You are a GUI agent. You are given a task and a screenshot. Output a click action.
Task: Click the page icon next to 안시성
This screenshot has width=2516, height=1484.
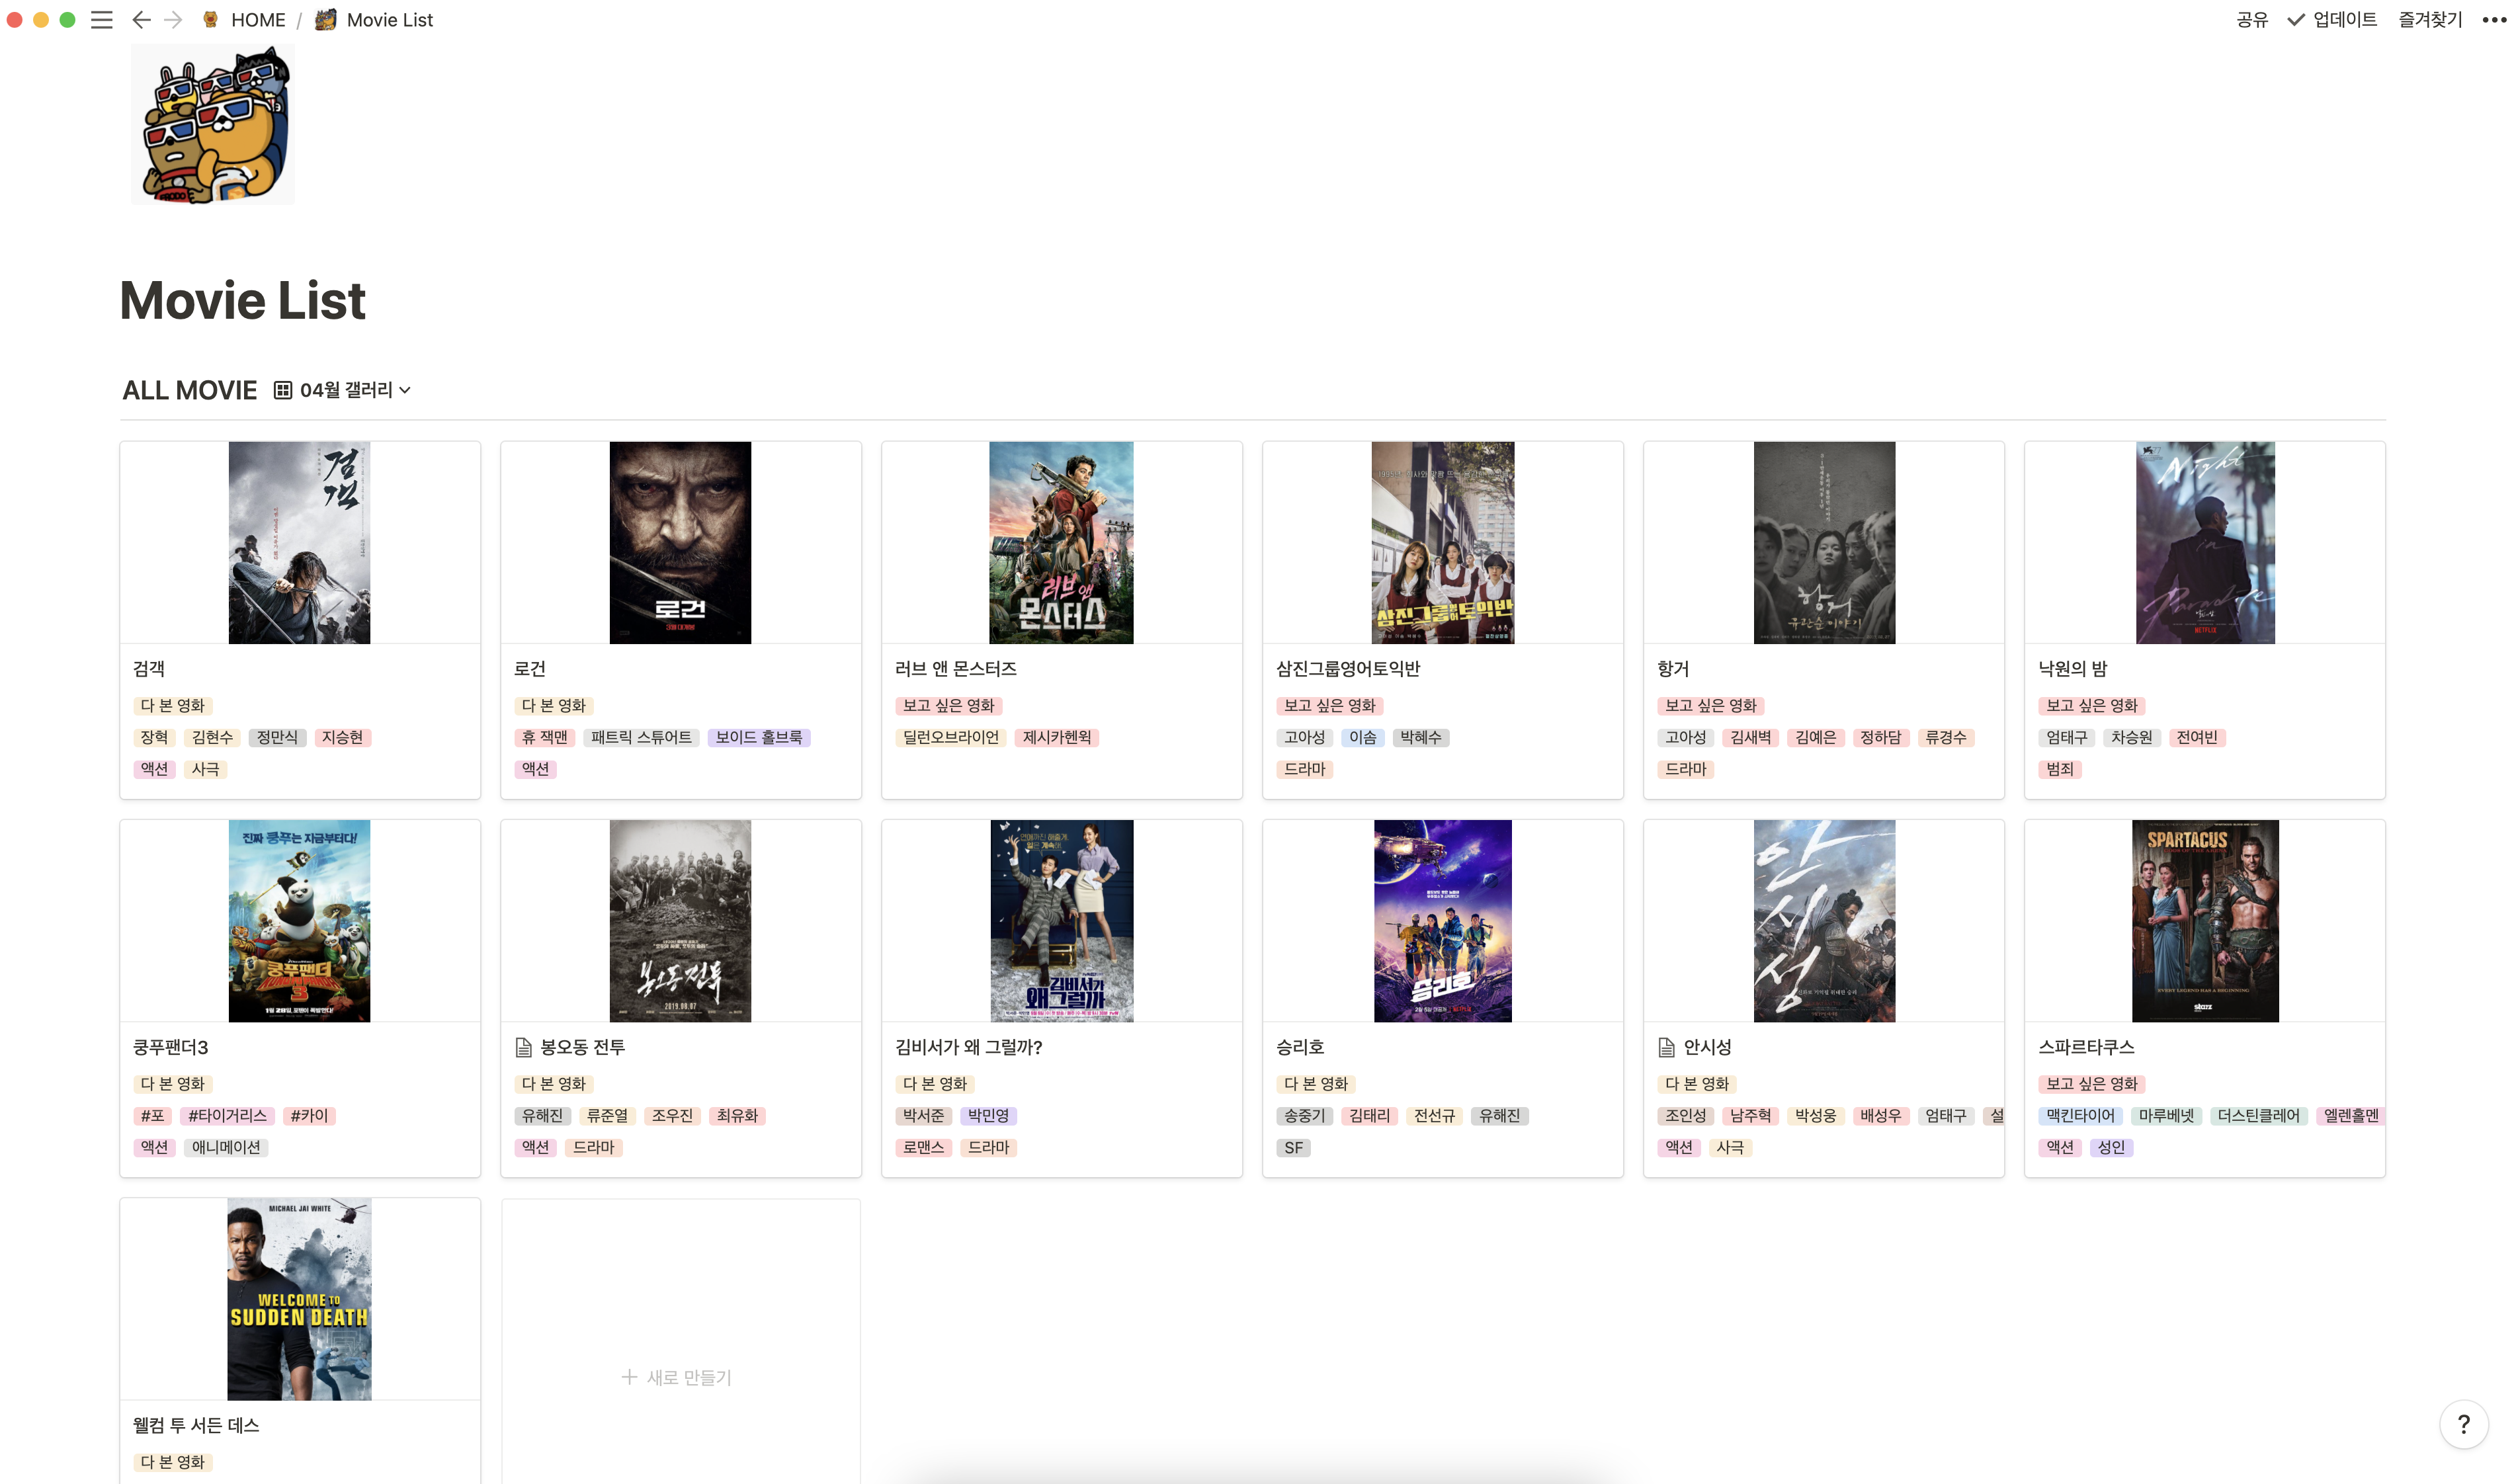[1666, 1047]
